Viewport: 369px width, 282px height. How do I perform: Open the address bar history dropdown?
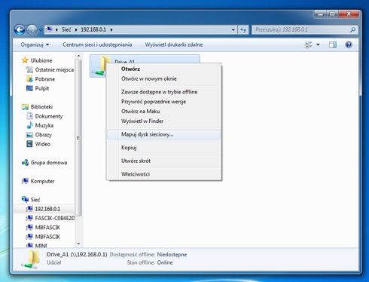pos(233,30)
